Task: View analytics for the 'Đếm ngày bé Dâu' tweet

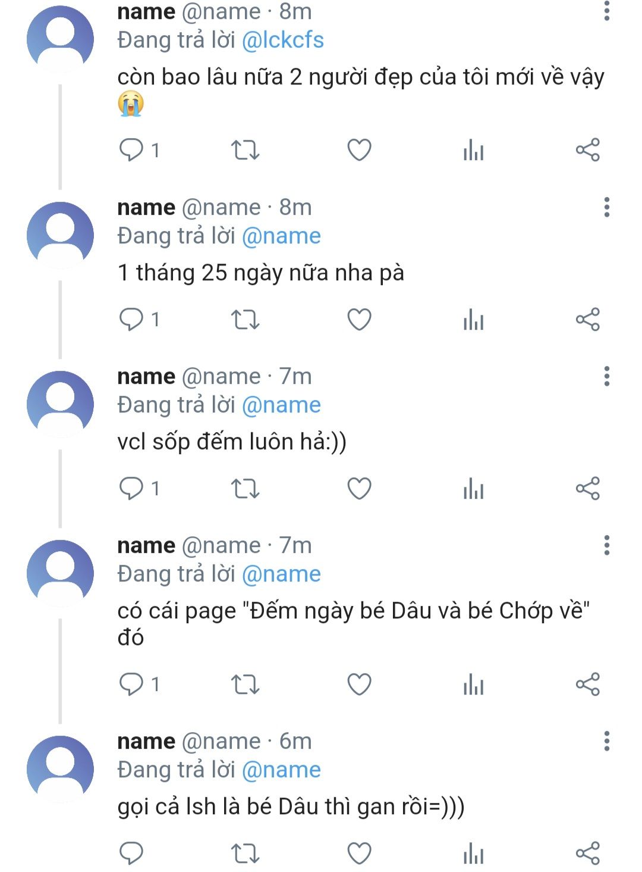Action: (x=473, y=685)
